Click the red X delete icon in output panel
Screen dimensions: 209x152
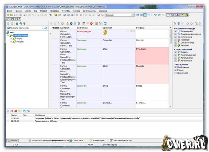[16, 111]
